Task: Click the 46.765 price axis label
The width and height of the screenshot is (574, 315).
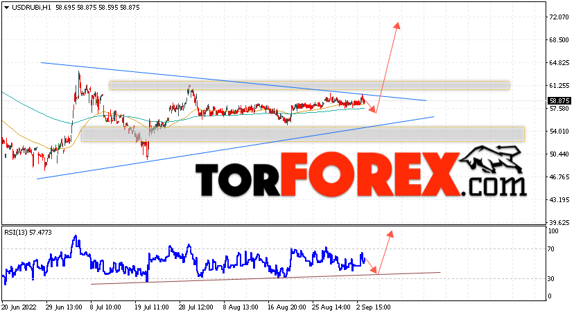Action: tap(559, 177)
